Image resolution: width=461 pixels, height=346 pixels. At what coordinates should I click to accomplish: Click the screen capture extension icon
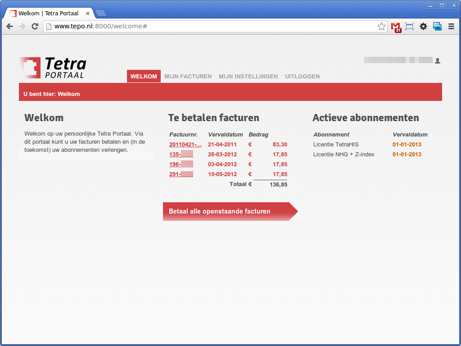[x=409, y=27]
